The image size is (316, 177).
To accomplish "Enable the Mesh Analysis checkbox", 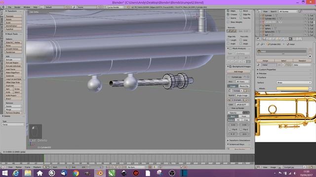I will [x=231, y=48].
